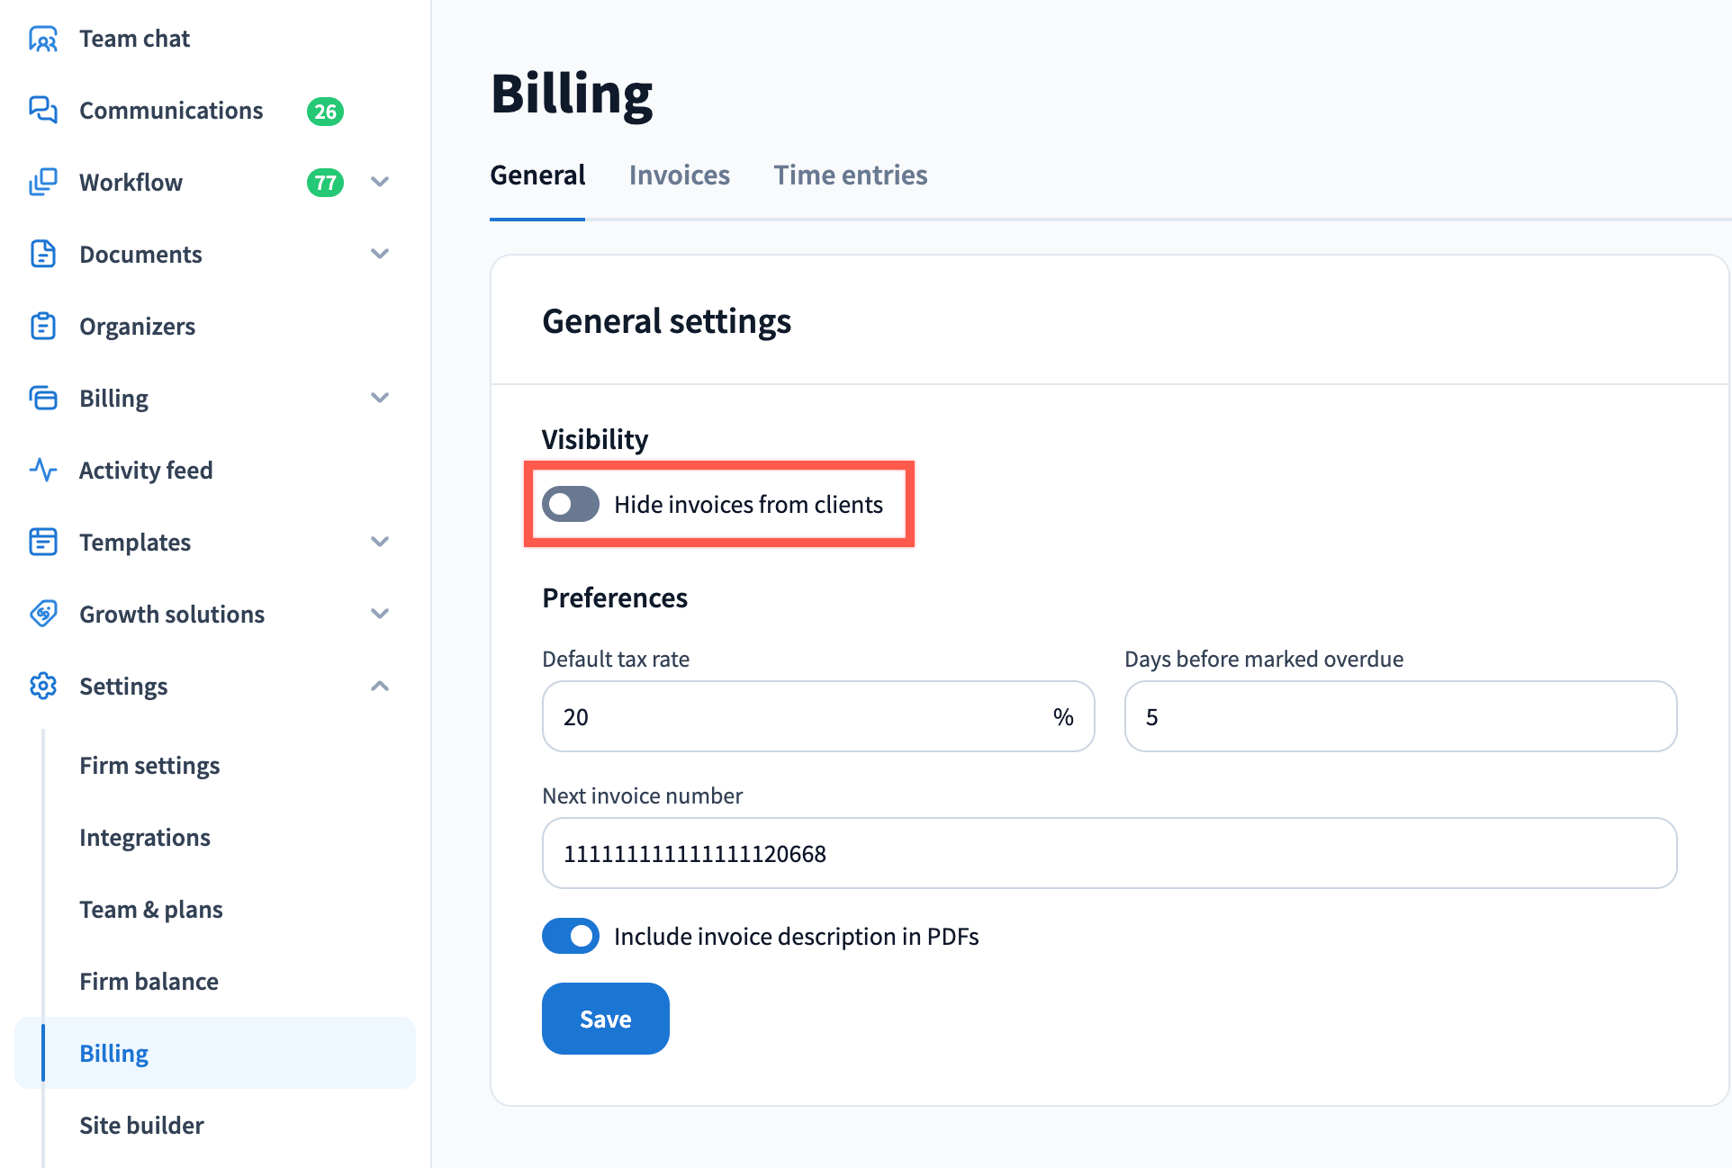
Task: Click the Team chat icon
Action: click(x=43, y=39)
